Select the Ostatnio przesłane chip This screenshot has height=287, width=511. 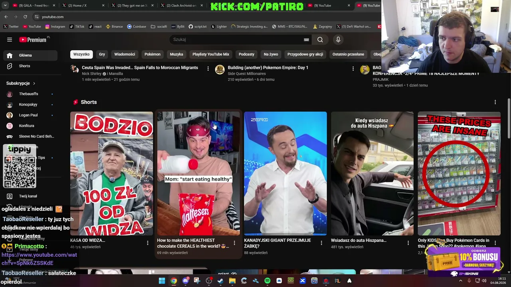[348, 54]
